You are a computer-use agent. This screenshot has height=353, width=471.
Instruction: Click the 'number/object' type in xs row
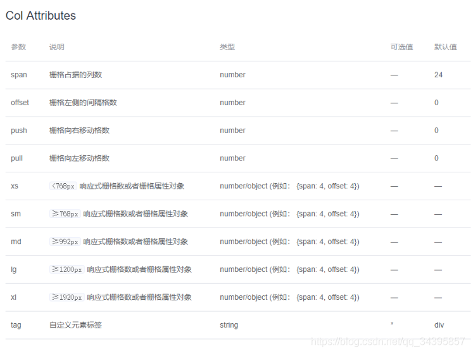289,186
